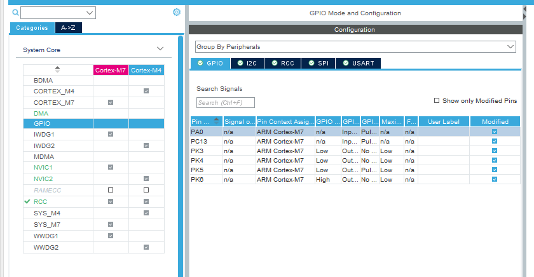Click the collapse arrows at panel's right edge

[x=524, y=13]
